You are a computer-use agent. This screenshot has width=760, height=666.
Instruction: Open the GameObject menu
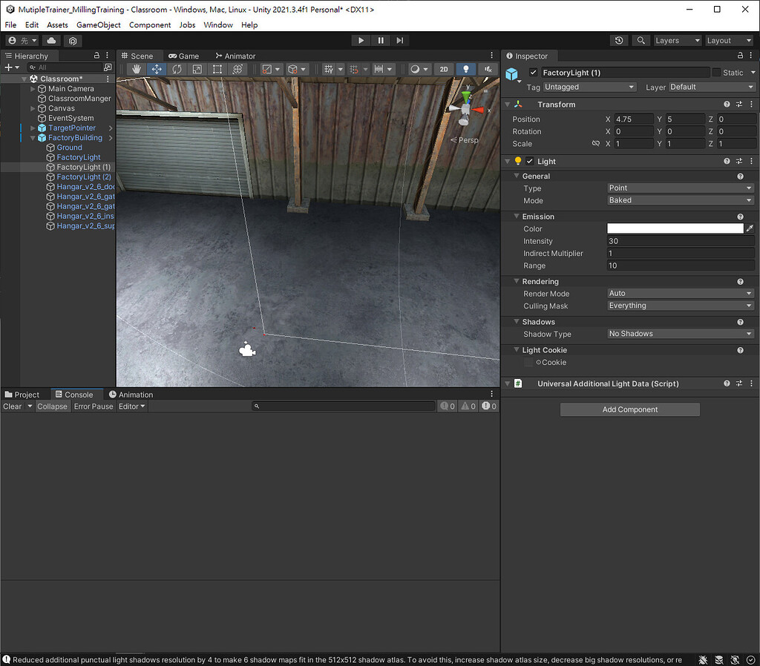point(99,24)
